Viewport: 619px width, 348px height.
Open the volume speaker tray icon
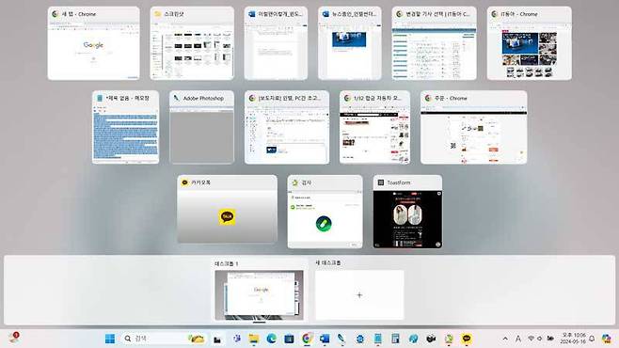540,339
